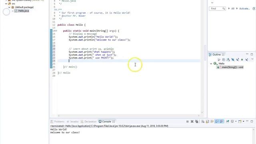This screenshot has width=256, height=144.
Task: Click the 'Welcome to our class!' Console output line
Action: (65, 132)
